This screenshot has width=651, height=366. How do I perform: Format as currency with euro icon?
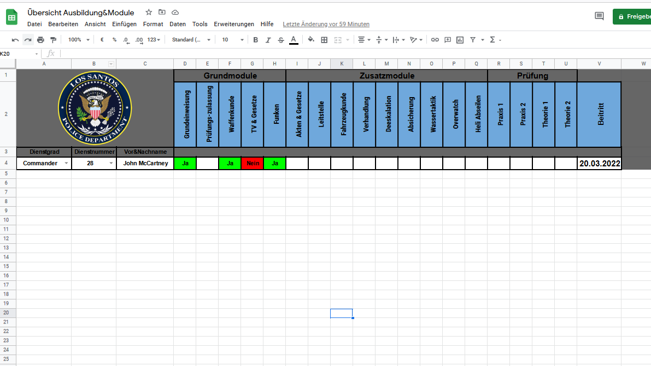coord(102,40)
